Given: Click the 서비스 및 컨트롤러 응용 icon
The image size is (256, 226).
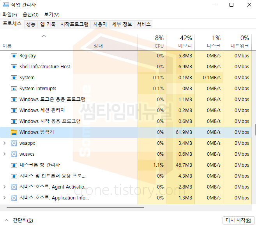Looking at the screenshot, I should (x=14, y=176).
